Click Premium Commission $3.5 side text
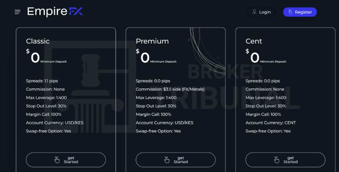 (x=170, y=89)
